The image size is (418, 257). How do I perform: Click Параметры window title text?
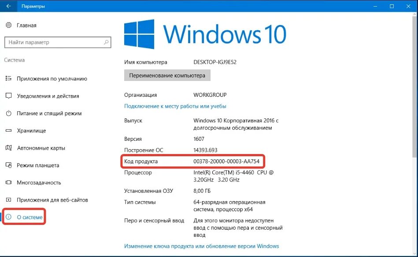(x=33, y=6)
